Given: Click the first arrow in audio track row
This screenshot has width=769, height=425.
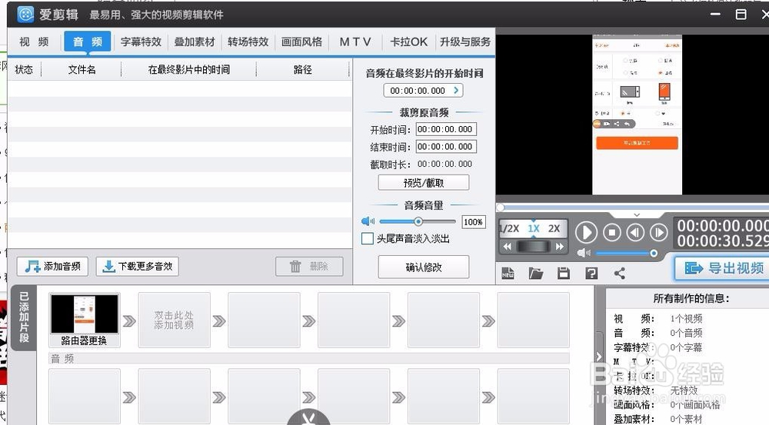Looking at the screenshot, I should pos(129,397).
